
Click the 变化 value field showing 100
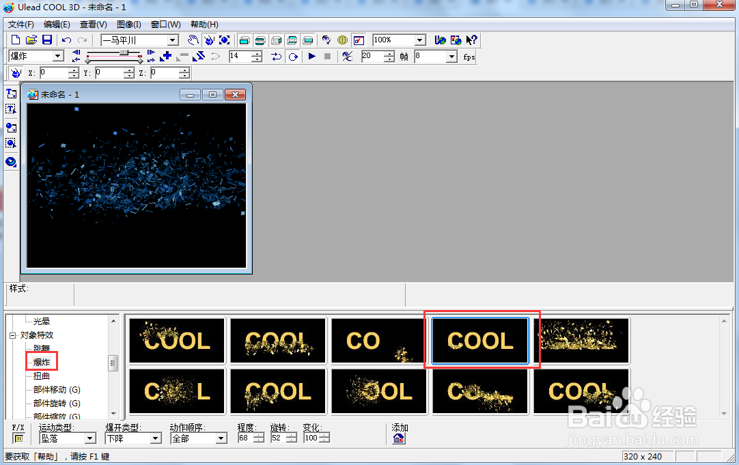(311, 438)
